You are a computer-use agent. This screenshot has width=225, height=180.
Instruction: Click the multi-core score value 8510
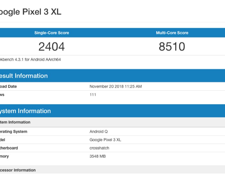(172, 47)
